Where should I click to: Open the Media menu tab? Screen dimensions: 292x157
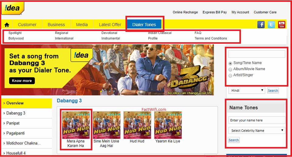pos(82,25)
